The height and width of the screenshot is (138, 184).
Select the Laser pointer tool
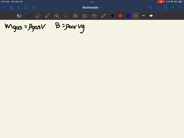[x=103, y=16]
